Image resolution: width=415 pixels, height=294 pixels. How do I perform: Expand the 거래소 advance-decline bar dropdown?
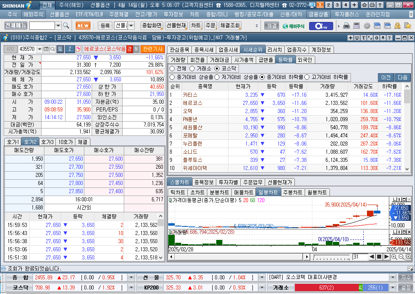click(x=393, y=287)
